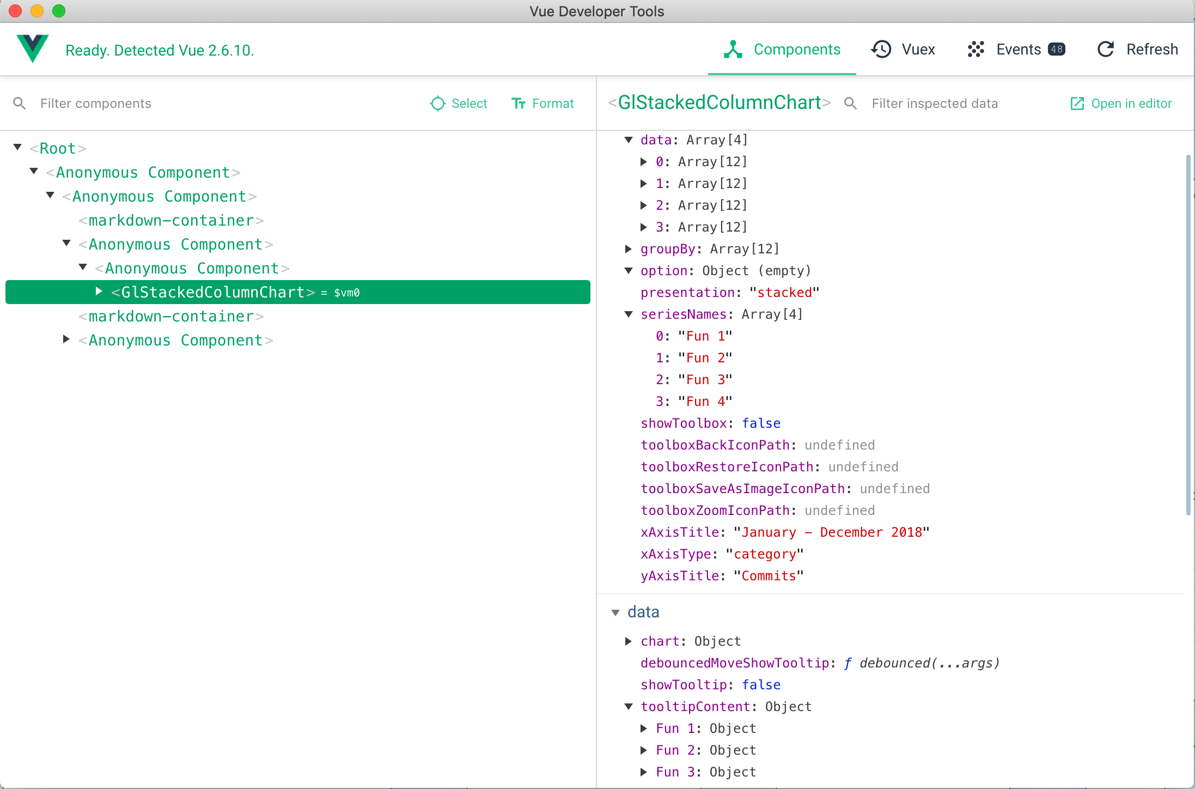Click the Select target crosshair icon
The width and height of the screenshot is (1195, 789).
(438, 104)
